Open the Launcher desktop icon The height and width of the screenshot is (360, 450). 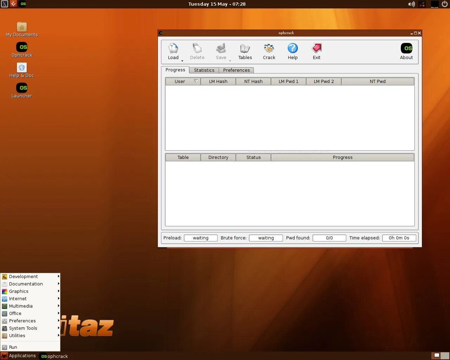click(22, 91)
